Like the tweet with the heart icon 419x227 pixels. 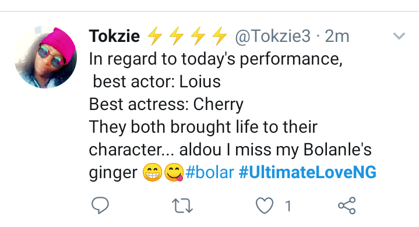[x=265, y=205]
